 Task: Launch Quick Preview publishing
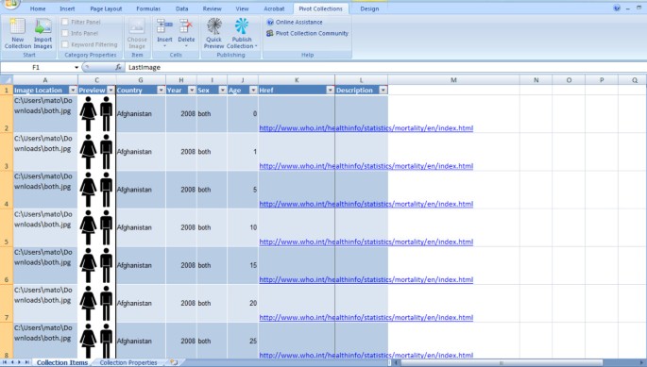[213, 34]
